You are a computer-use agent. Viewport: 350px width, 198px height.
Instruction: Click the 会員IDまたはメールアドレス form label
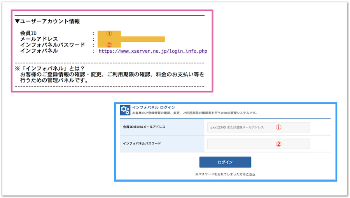tap(144, 127)
